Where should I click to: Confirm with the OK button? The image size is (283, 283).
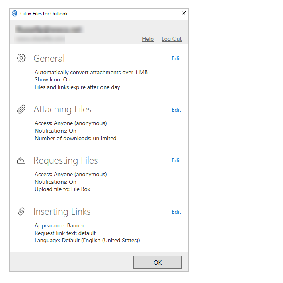pyautogui.click(x=158, y=262)
